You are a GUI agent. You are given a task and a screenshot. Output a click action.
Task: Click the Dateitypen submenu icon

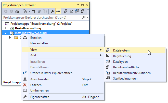[108, 61]
